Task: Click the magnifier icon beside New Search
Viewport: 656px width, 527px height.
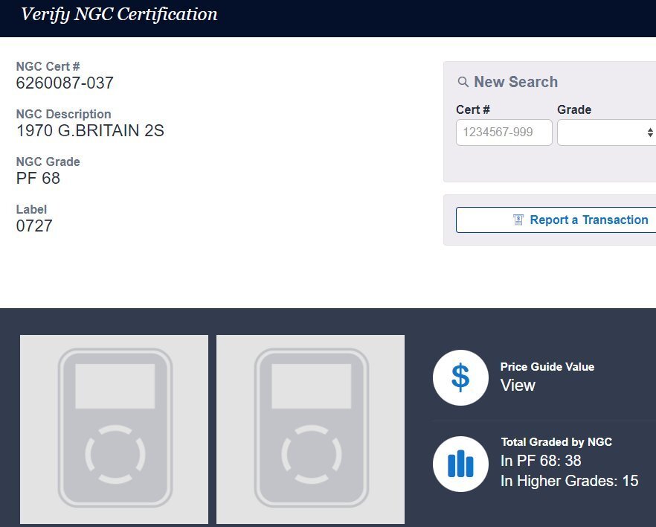Action: [463, 83]
